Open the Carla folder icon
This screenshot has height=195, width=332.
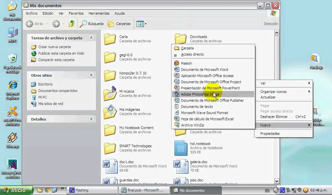[x=110, y=39]
